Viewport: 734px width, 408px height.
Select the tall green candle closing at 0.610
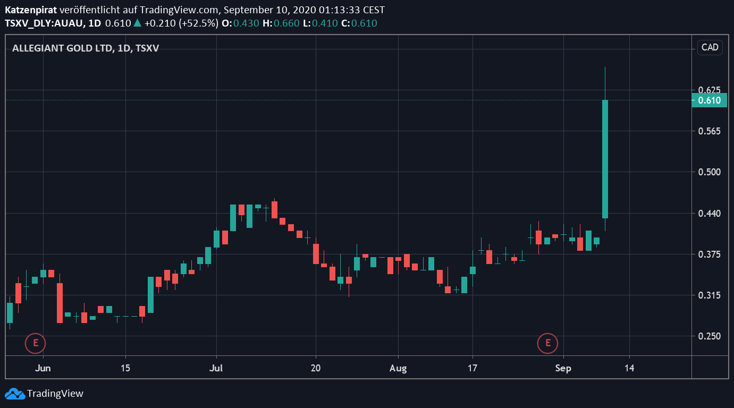coord(605,159)
